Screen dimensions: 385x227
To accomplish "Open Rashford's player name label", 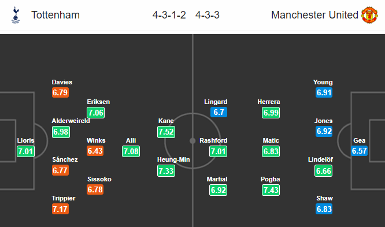I will point(213,140).
